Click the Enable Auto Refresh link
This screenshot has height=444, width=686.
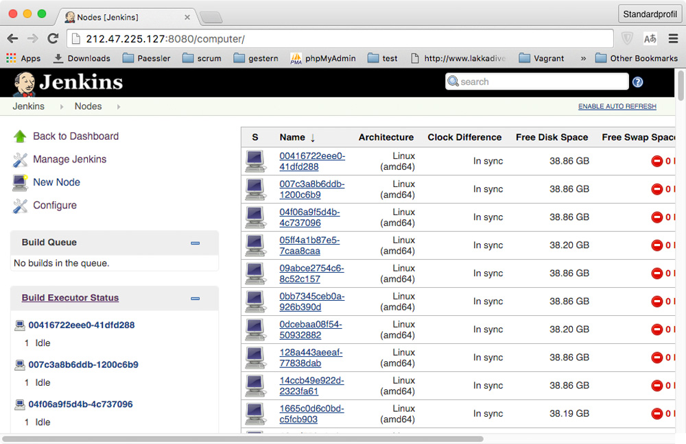click(x=617, y=107)
